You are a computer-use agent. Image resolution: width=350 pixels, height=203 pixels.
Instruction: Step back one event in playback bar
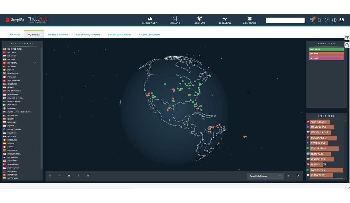point(59,176)
